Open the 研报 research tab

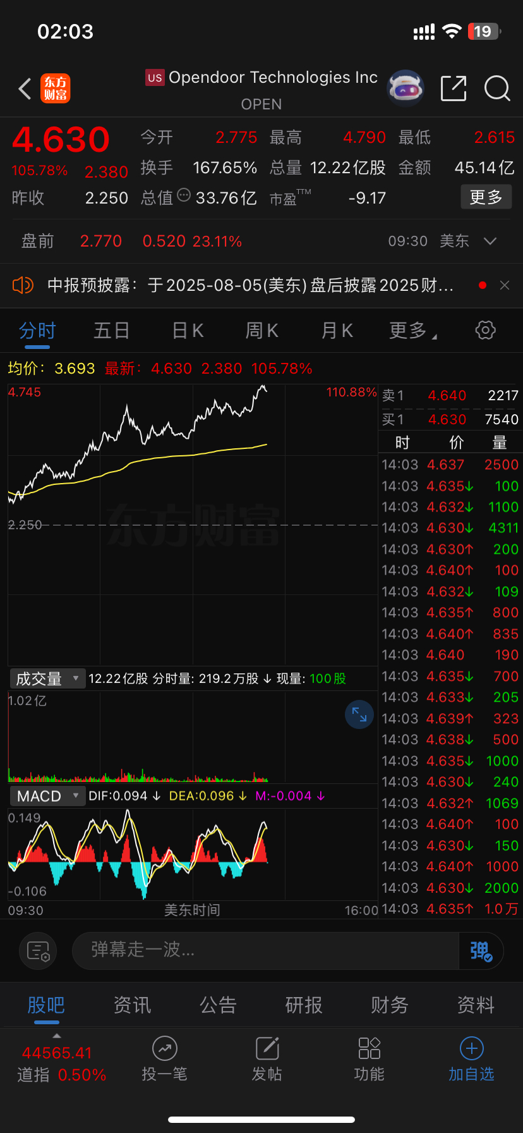304,1005
